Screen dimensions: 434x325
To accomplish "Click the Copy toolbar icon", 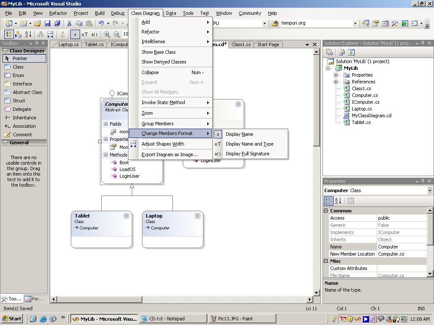I will [79, 24].
